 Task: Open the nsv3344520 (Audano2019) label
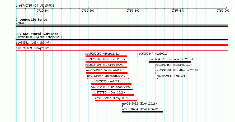click(x=104, y=70)
